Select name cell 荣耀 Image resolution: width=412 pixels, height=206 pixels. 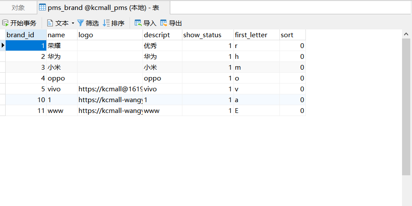click(x=62, y=46)
